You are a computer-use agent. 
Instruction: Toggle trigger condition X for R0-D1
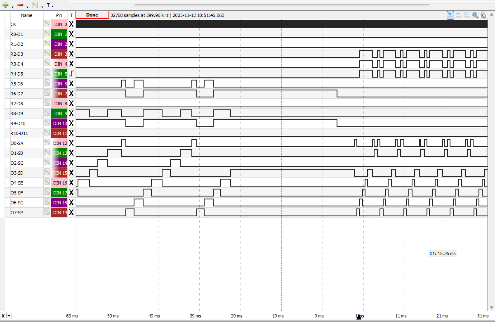tap(71, 34)
